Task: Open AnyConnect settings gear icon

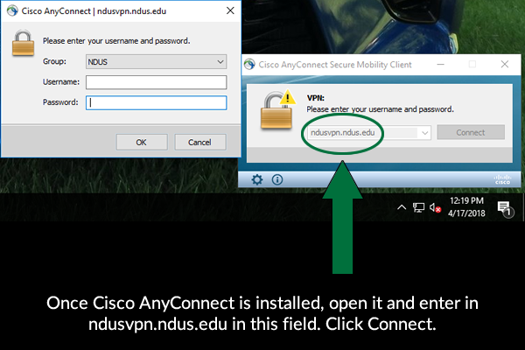Action: click(256, 180)
